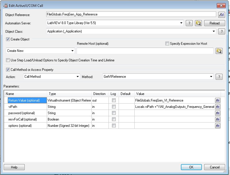Viewport: 230px width, 175px height.
Task: Check Log box for resvForCall row
Action: [x=114, y=119]
